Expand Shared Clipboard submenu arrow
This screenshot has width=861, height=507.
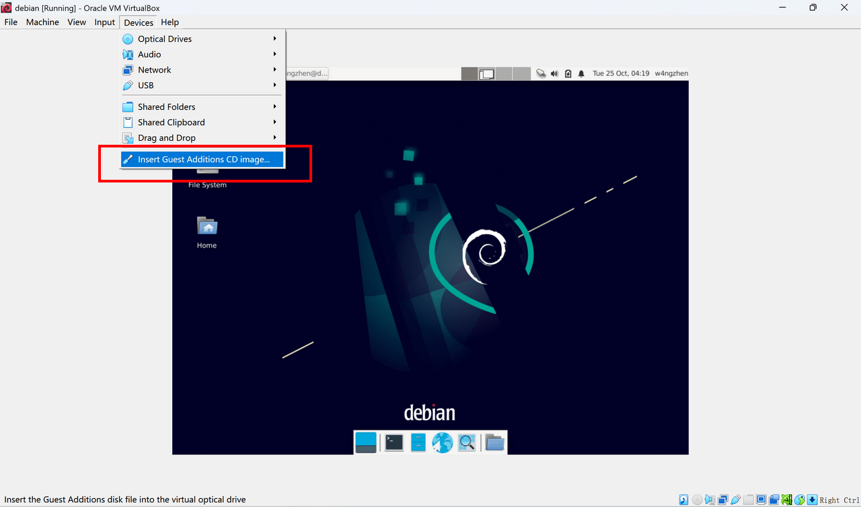275,123
